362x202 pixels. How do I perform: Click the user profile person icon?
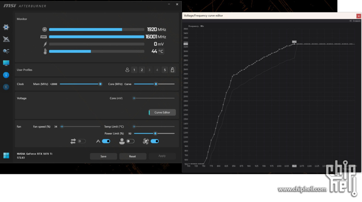(127, 70)
